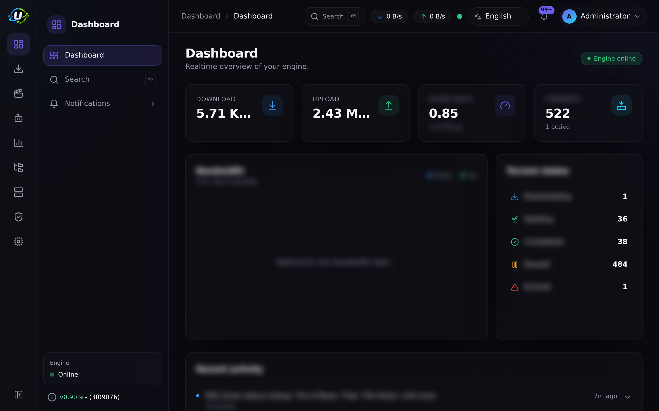Open the bar chart statistics icon
Image resolution: width=659 pixels, height=411 pixels.
pos(19,143)
